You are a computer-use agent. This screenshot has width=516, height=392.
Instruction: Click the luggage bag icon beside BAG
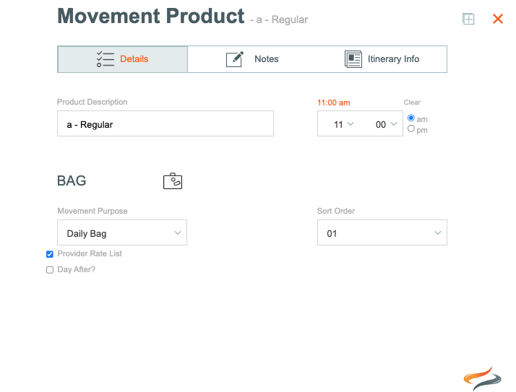(x=173, y=181)
